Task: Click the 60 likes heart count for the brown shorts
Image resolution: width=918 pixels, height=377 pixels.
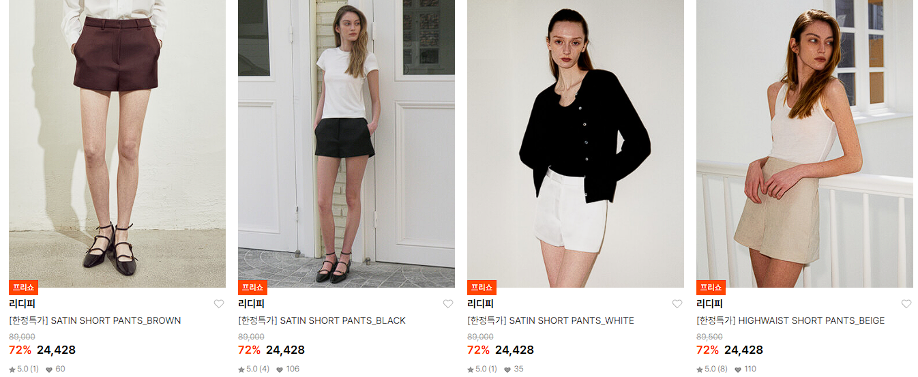Action: click(x=55, y=369)
